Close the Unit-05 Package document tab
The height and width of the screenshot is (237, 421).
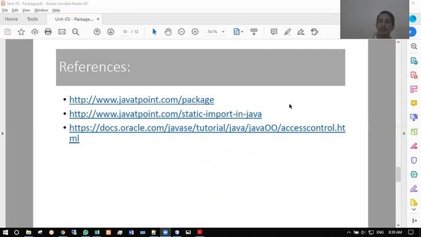tap(98, 19)
